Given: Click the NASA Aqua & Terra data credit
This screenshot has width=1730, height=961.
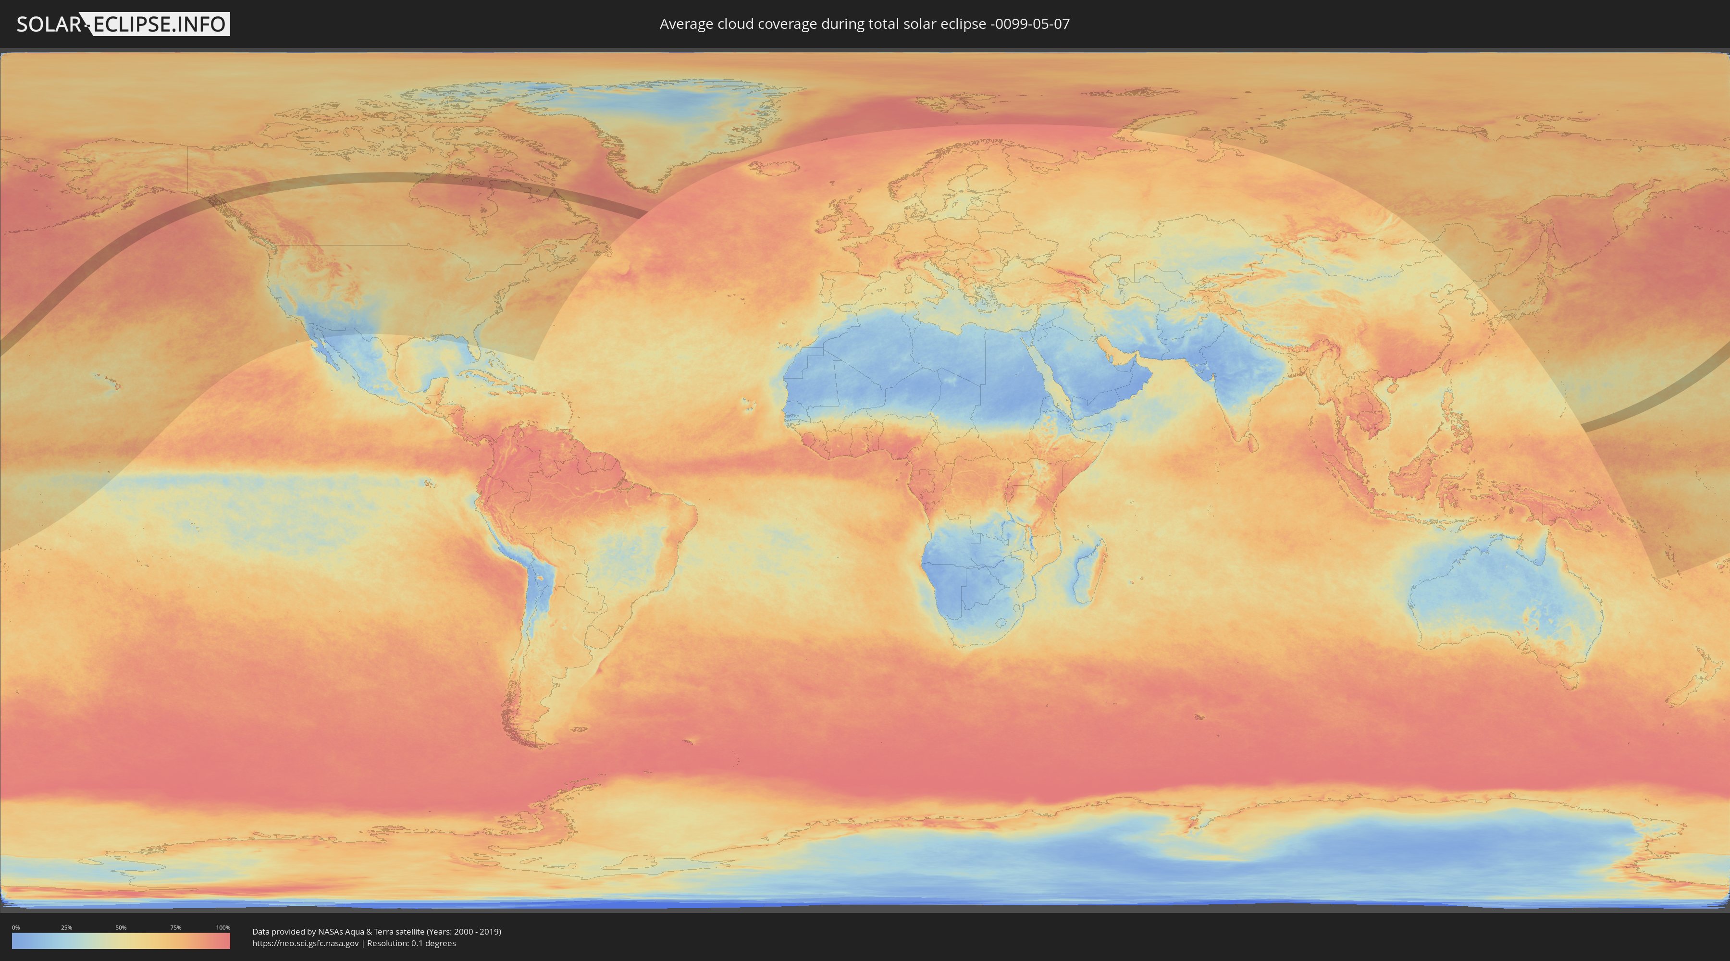Looking at the screenshot, I should click(x=376, y=932).
